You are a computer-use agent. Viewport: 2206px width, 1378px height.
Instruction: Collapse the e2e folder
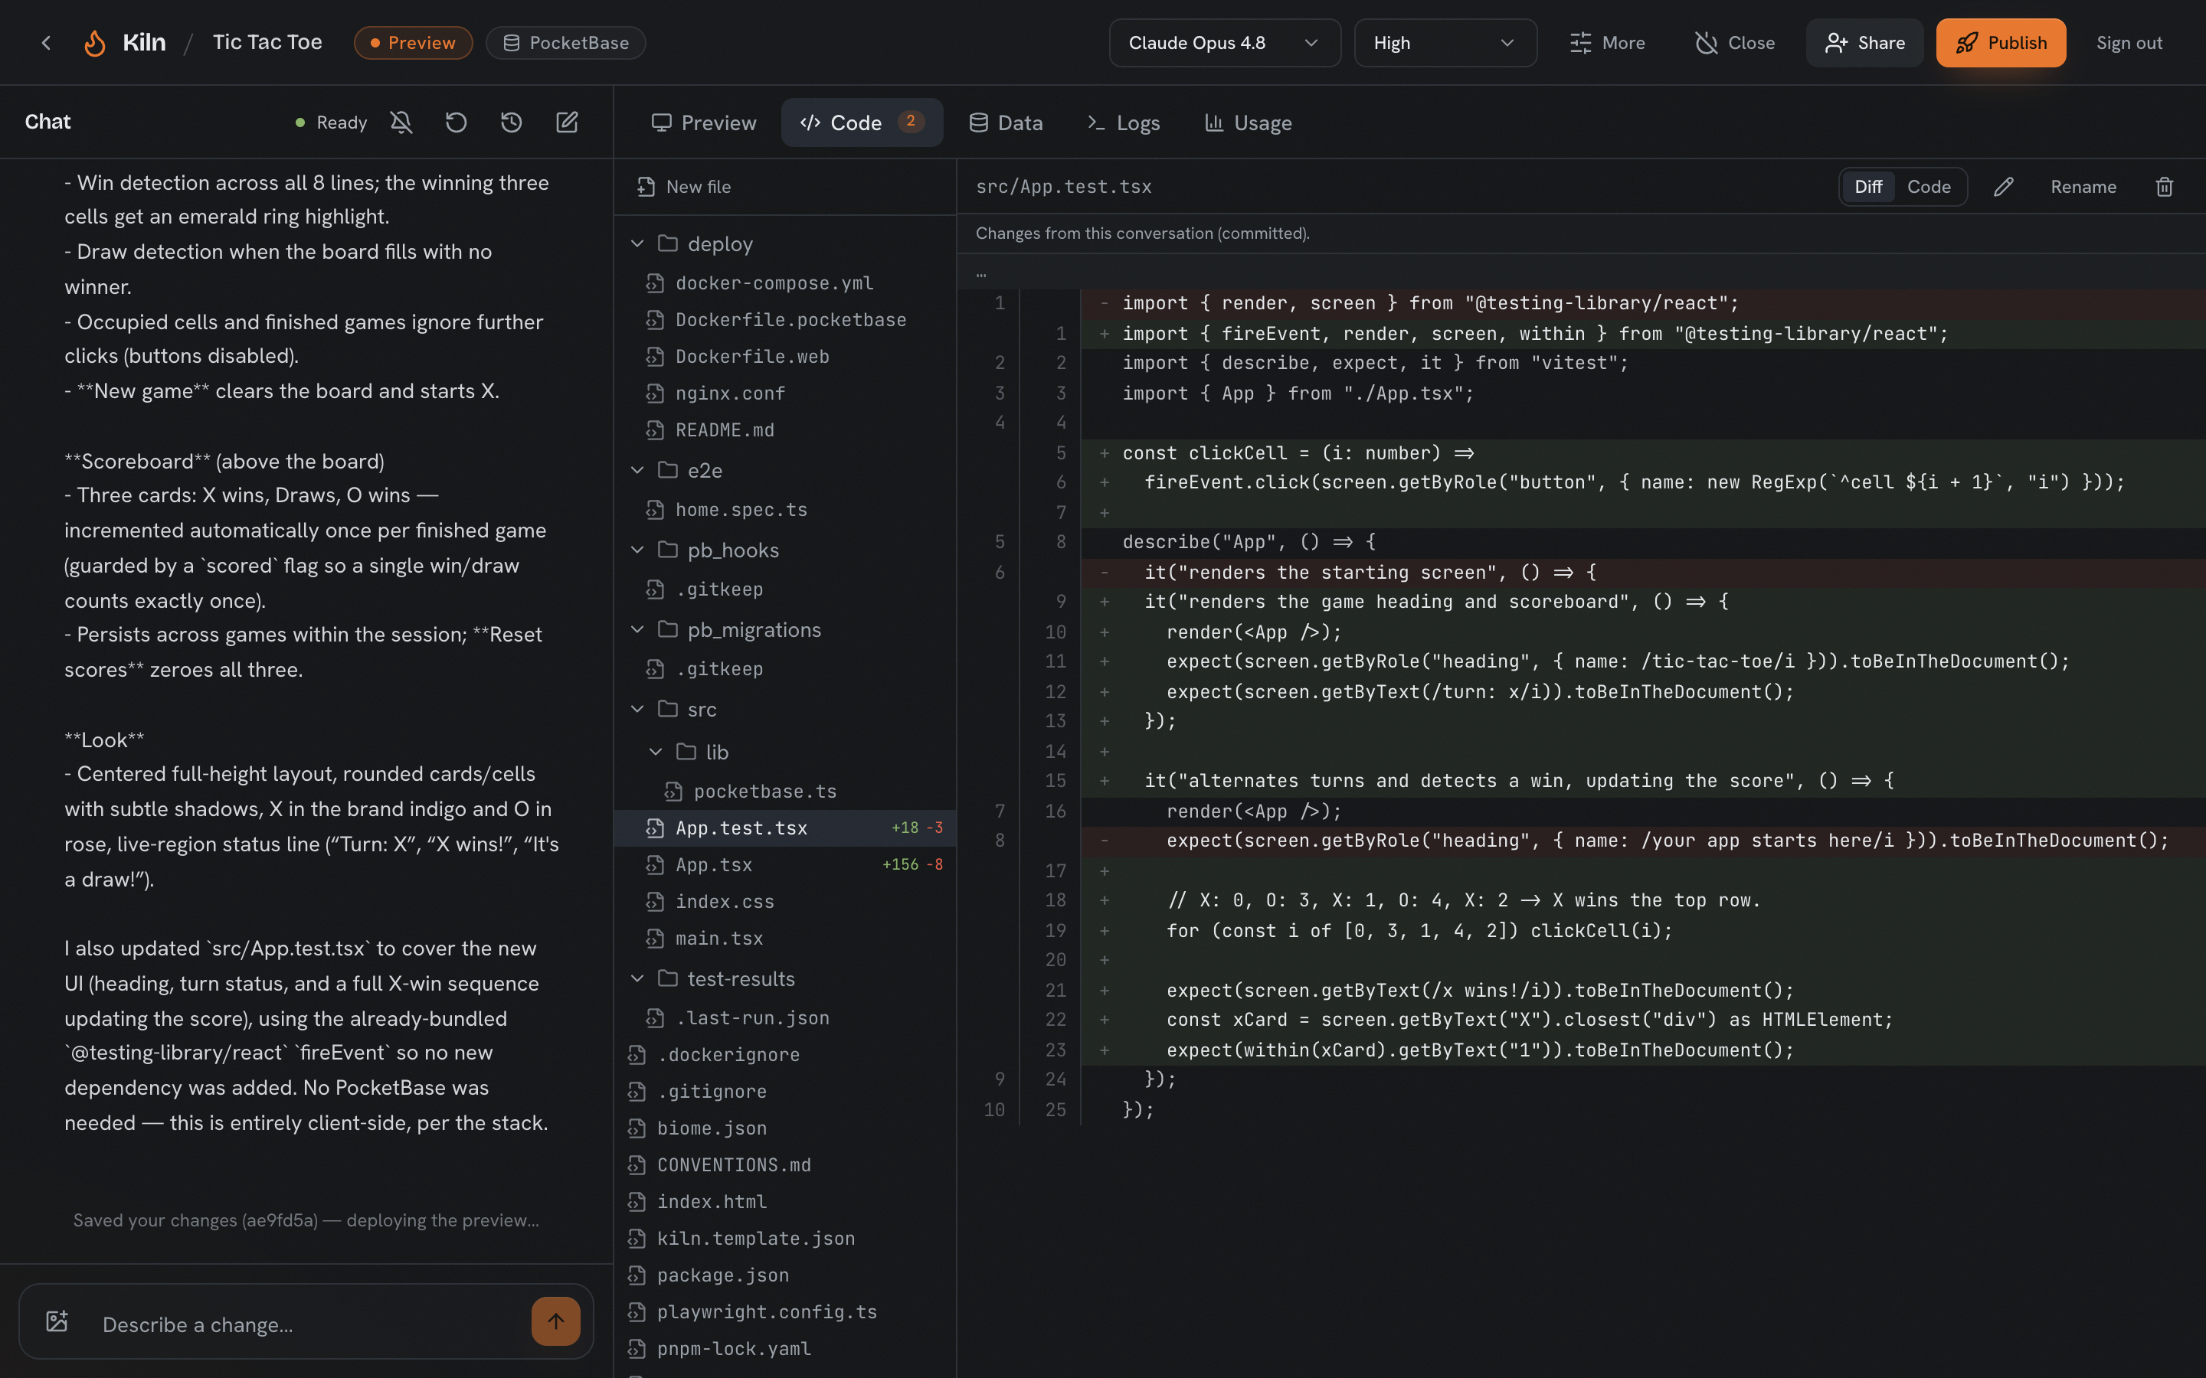click(637, 470)
